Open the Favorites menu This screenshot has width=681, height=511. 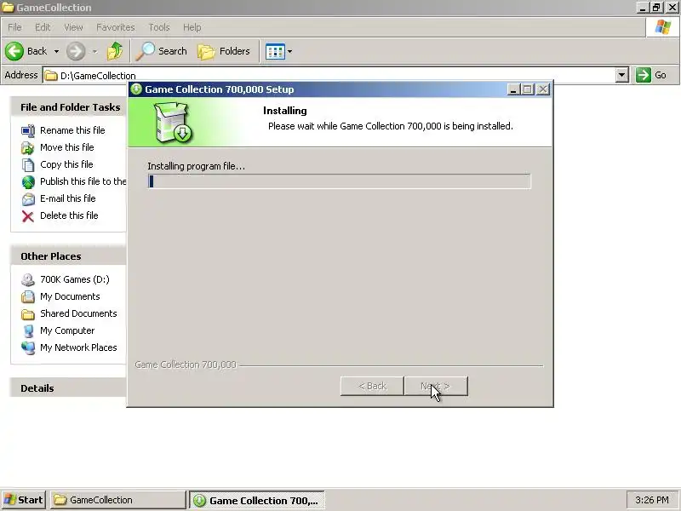(x=116, y=27)
